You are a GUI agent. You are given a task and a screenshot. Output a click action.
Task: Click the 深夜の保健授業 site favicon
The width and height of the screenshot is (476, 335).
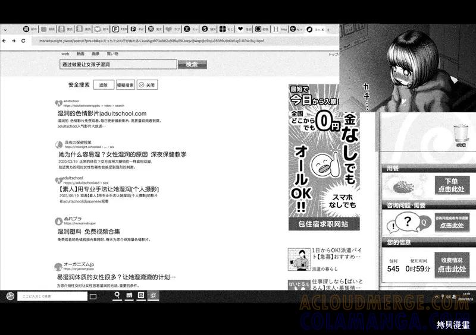click(59, 144)
